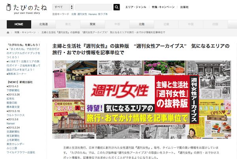Select the 北陸 region tab
Viewport: 237px width, 159px height.
click(x=142, y=24)
